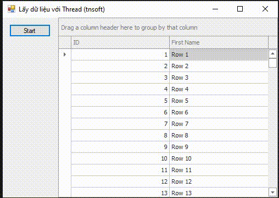Select the cell "Row 1"
The image size is (279, 198).
click(219, 54)
